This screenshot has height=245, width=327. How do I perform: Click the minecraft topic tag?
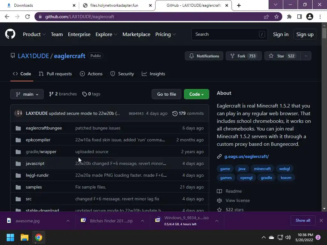coord(262,169)
